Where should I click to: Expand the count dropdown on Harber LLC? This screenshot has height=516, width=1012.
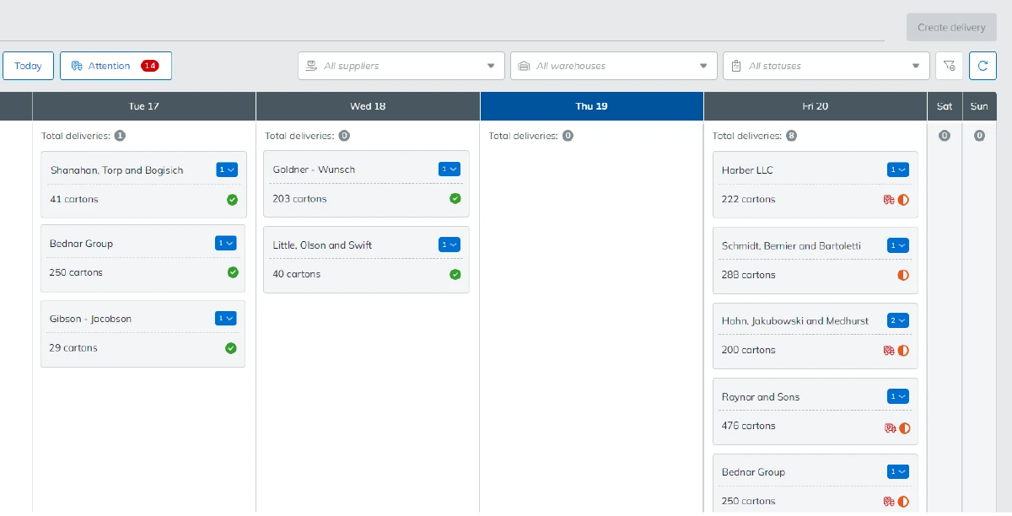pos(898,169)
